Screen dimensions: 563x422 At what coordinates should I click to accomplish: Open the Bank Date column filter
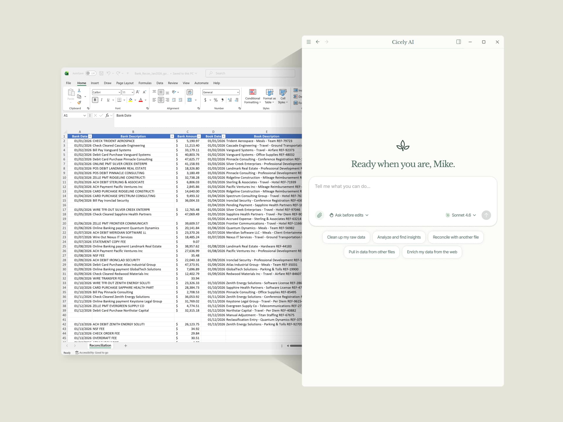click(90, 136)
